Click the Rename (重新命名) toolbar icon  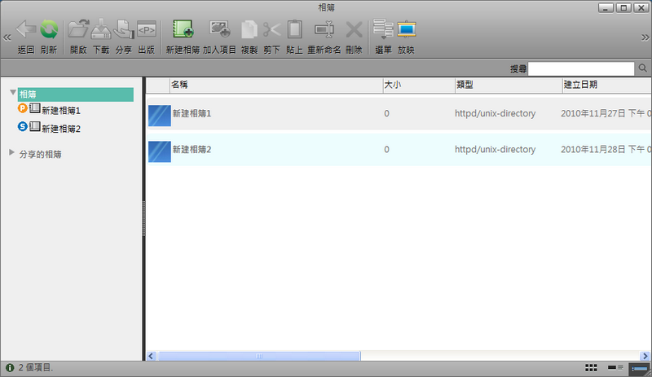tap(324, 31)
